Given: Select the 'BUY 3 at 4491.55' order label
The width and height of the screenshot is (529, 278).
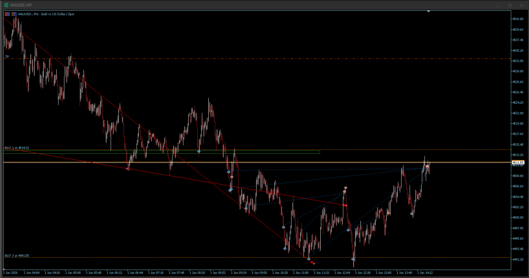Looking at the screenshot, I should [17, 256].
